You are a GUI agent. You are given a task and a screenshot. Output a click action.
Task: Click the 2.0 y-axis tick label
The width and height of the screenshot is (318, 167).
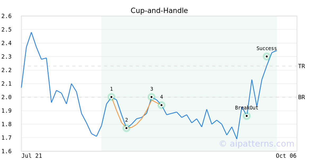6,97
